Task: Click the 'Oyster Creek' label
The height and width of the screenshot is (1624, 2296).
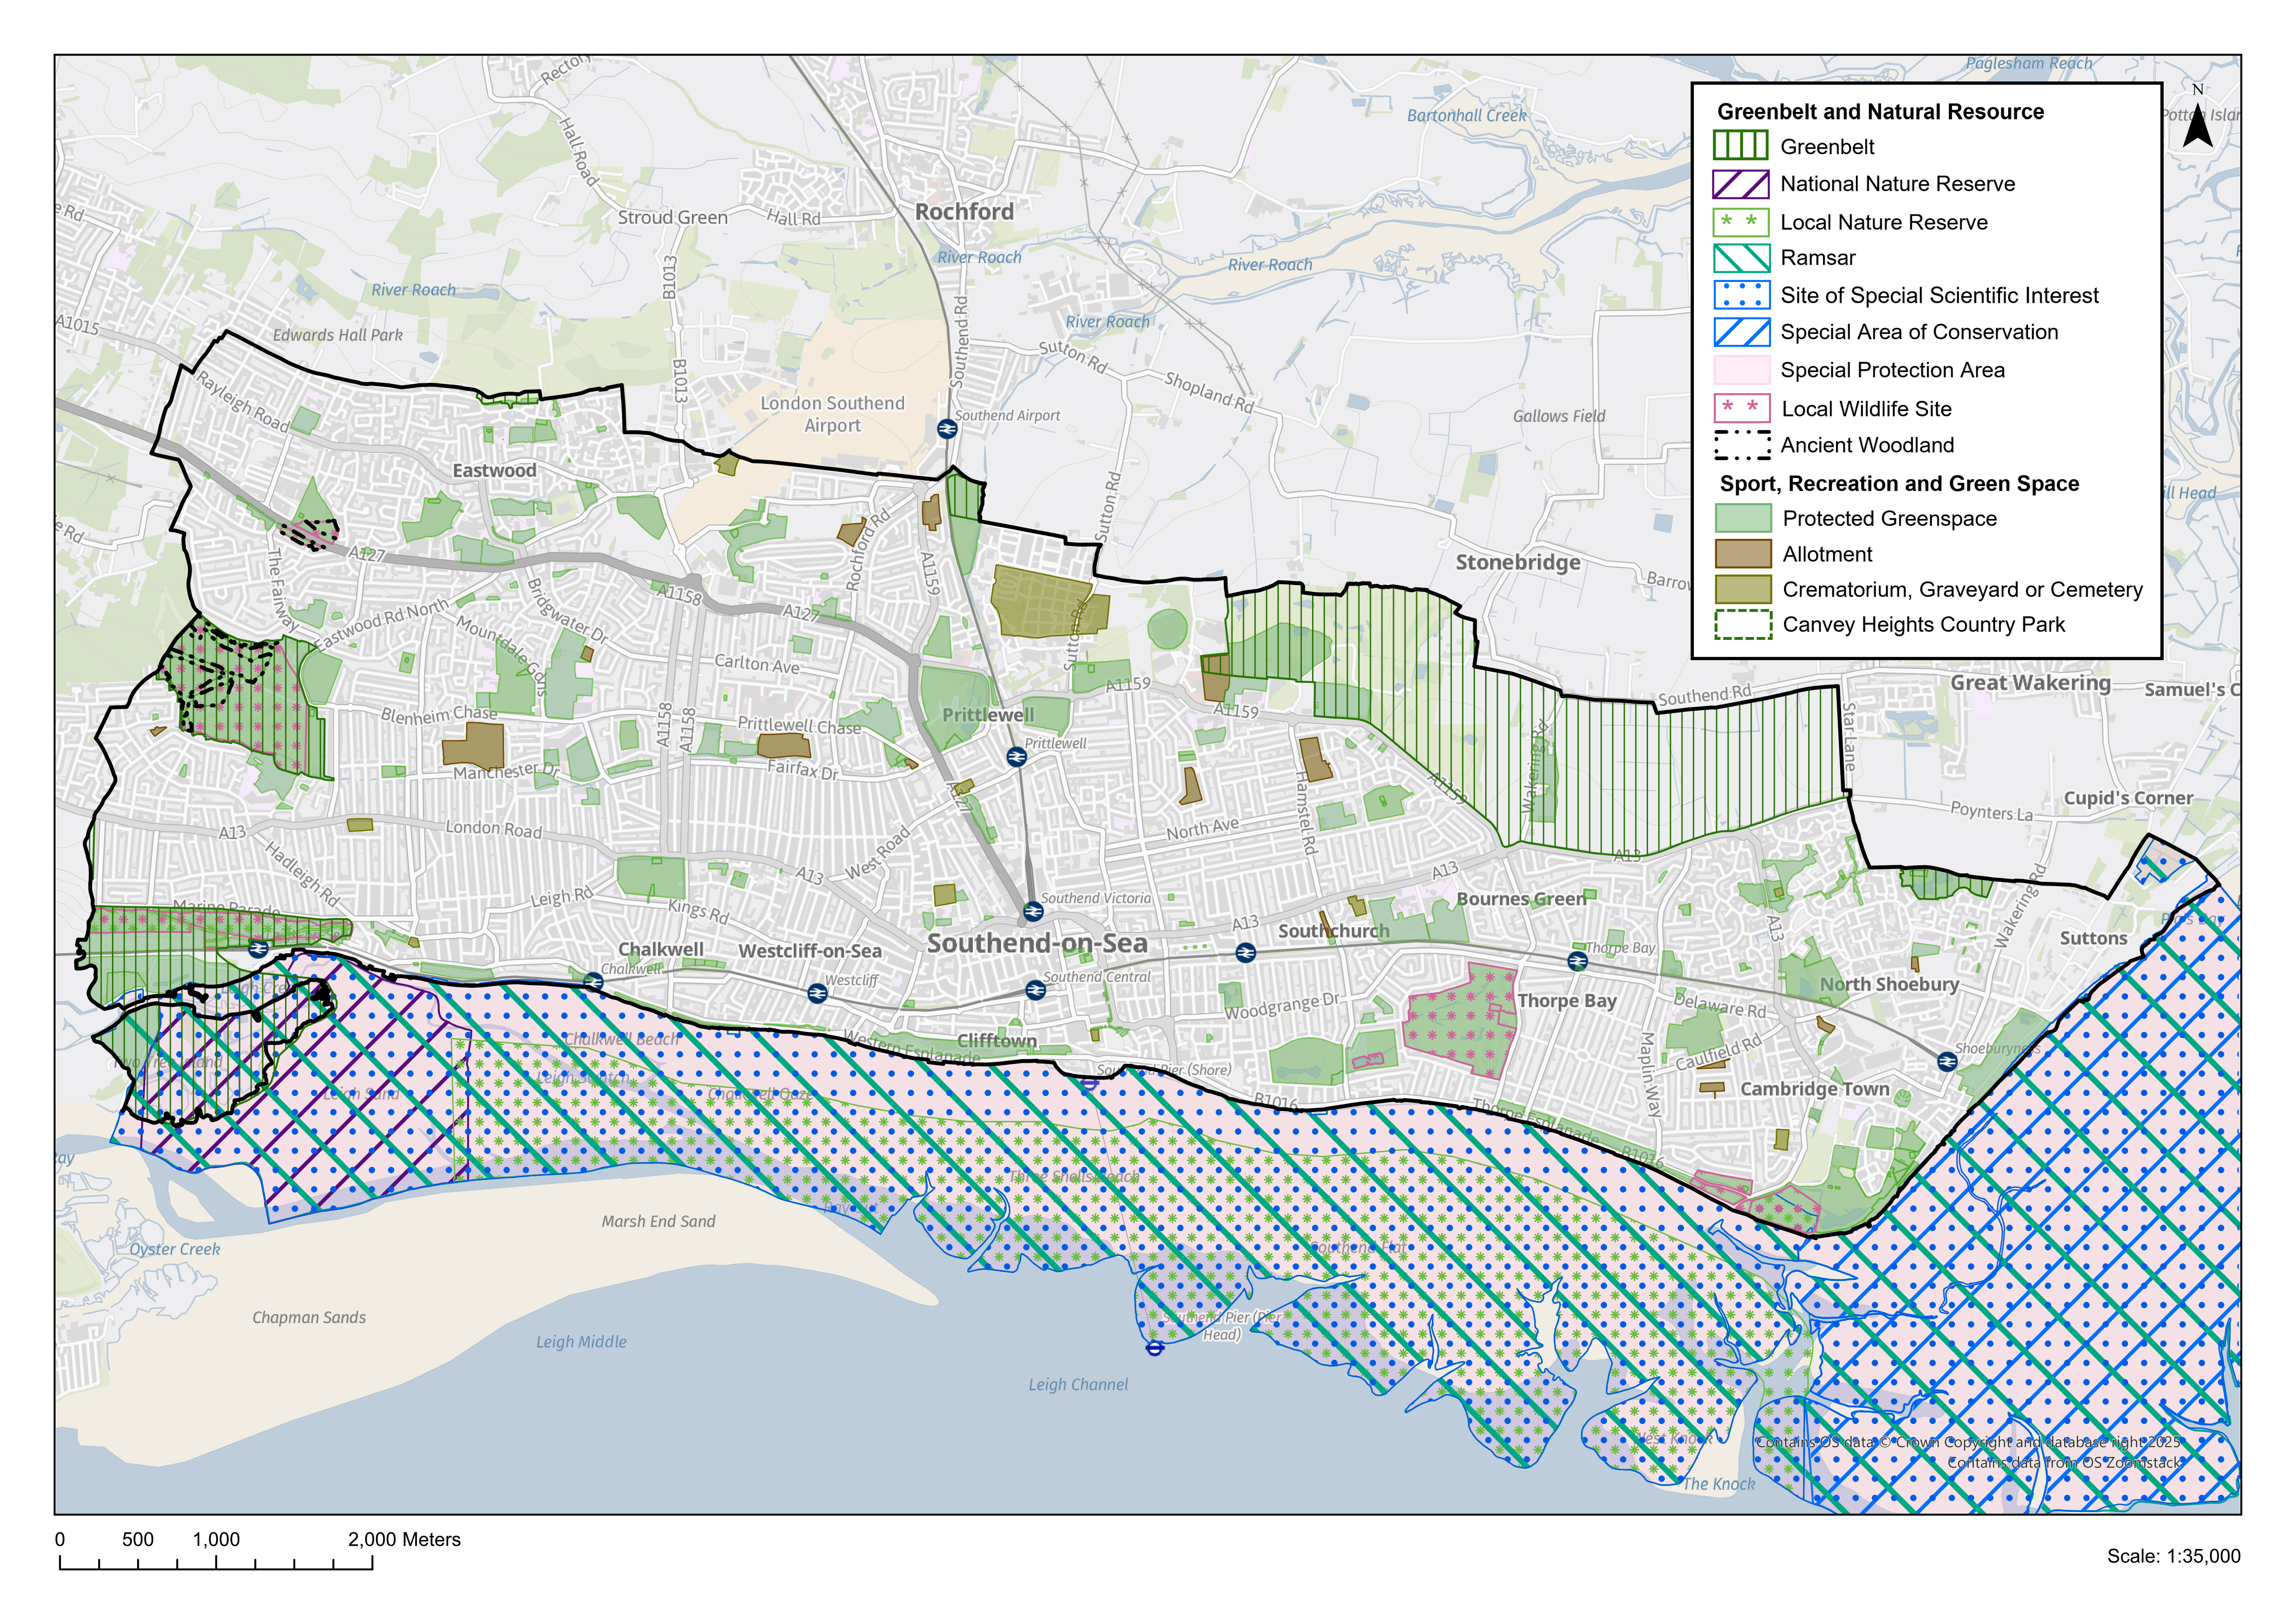Action: coord(174,1249)
